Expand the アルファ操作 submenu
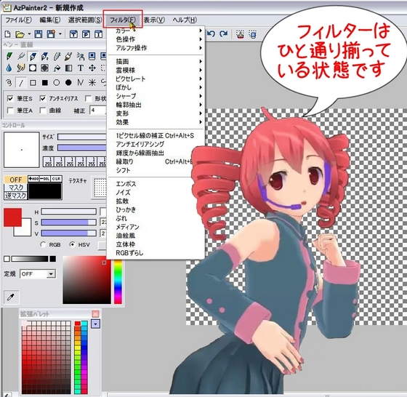 (x=156, y=48)
